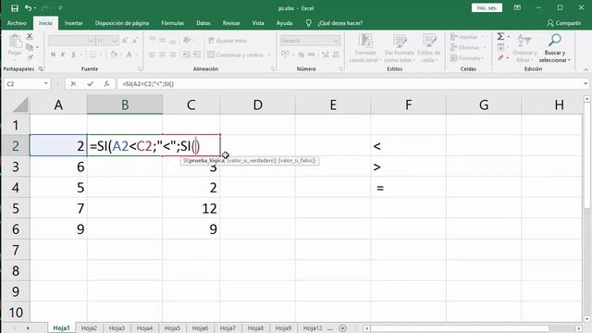
Task: Switch to sheet Hoja2
Action: pyautogui.click(x=89, y=328)
